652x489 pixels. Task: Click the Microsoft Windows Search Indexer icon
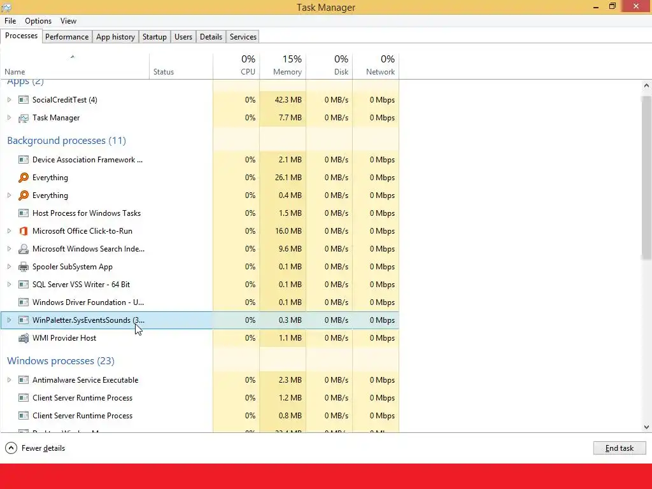pyautogui.click(x=24, y=249)
